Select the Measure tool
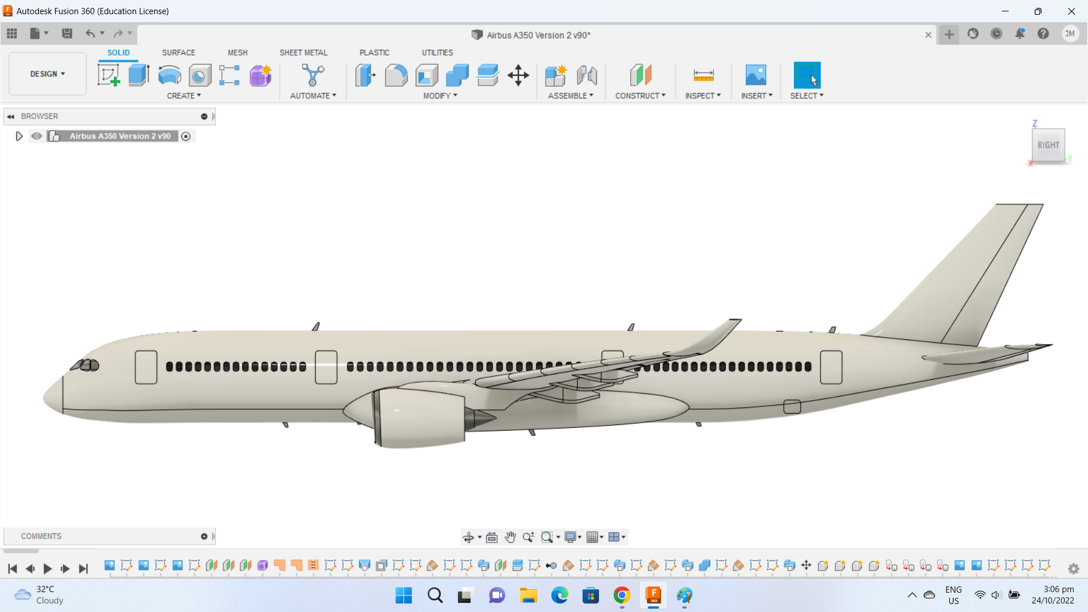1088x612 pixels. click(x=703, y=75)
